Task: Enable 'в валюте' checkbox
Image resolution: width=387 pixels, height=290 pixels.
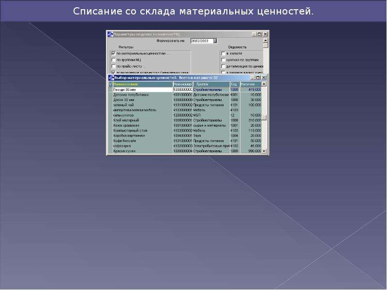Action: [223, 53]
